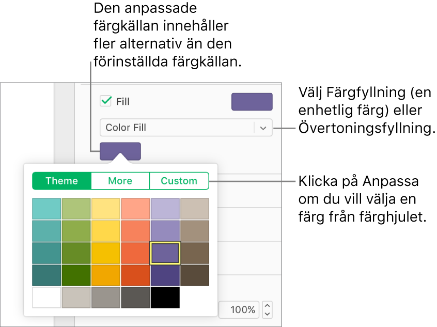Image resolution: width=437 pixels, height=327 pixels.
Task: Click the 100% opacity input field
Action: 239,310
